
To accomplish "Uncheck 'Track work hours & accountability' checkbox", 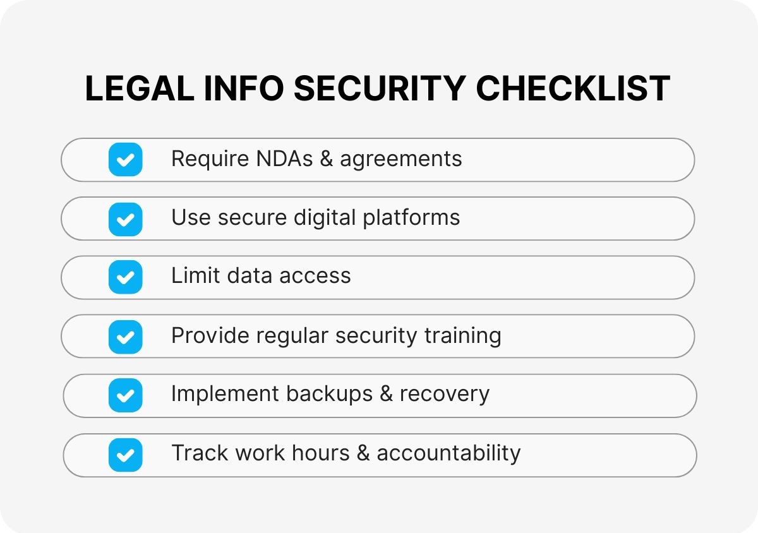I will click(125, 455).
